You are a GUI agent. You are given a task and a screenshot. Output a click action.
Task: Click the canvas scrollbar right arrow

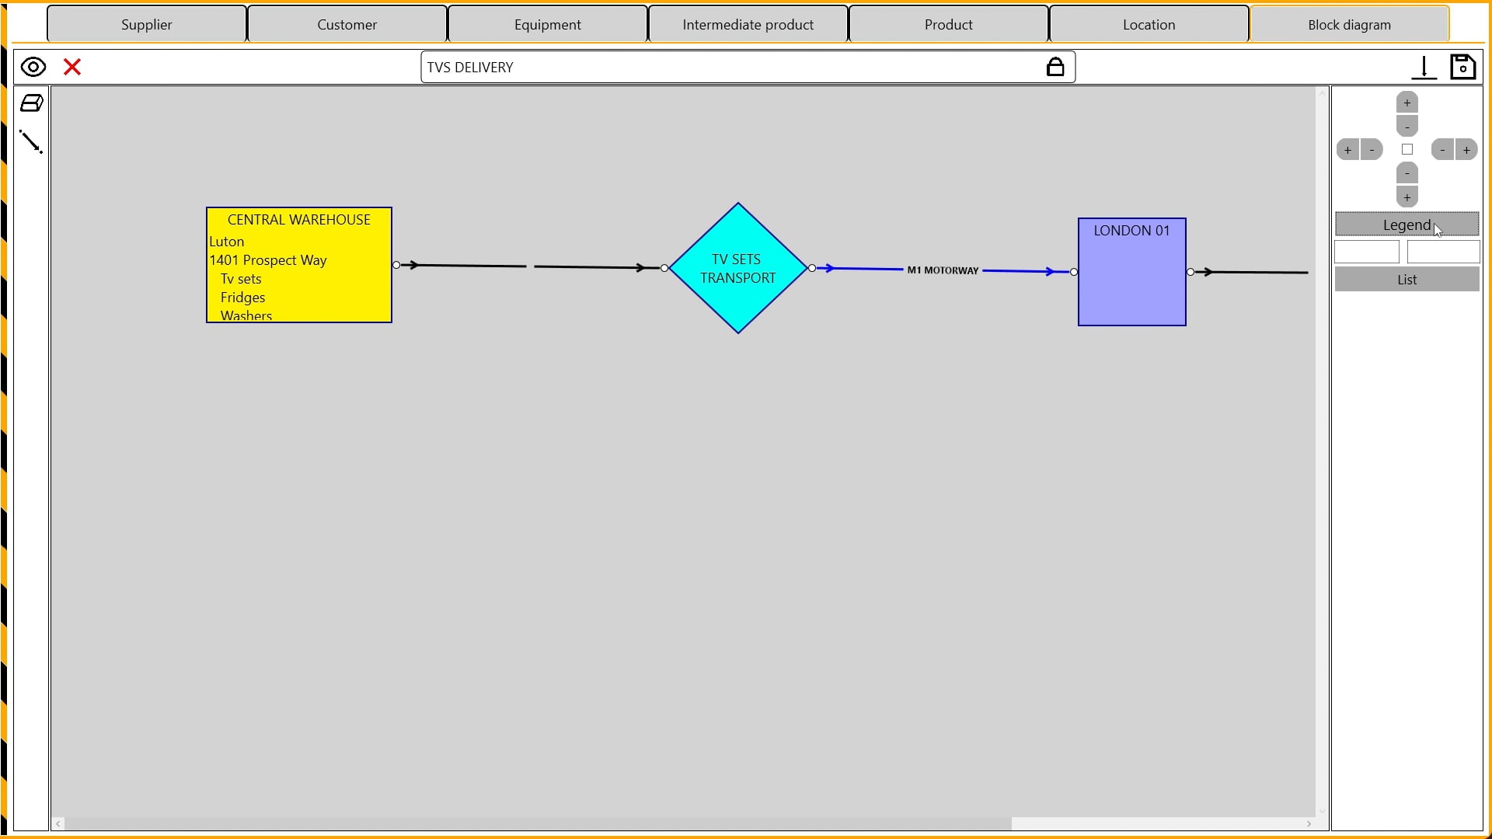pyautogui.click(x=1309, y=823)
